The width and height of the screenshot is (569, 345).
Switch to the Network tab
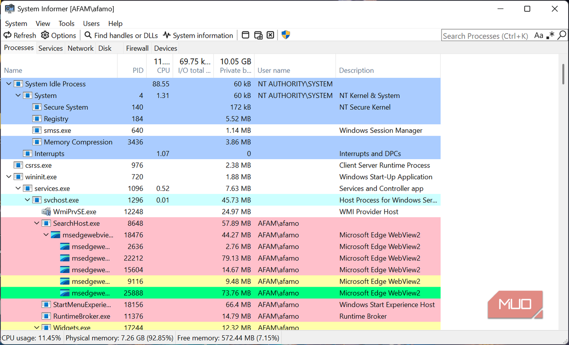pos(81,48)
